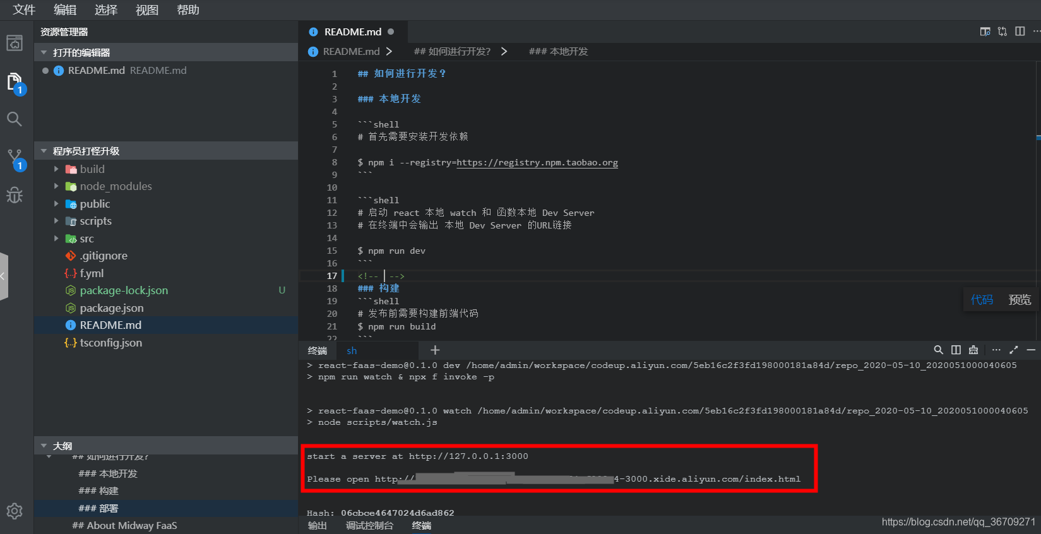Screen dimensions: 1041x534
Task: Select the .gitignore file
Action: tap(104, 256)
